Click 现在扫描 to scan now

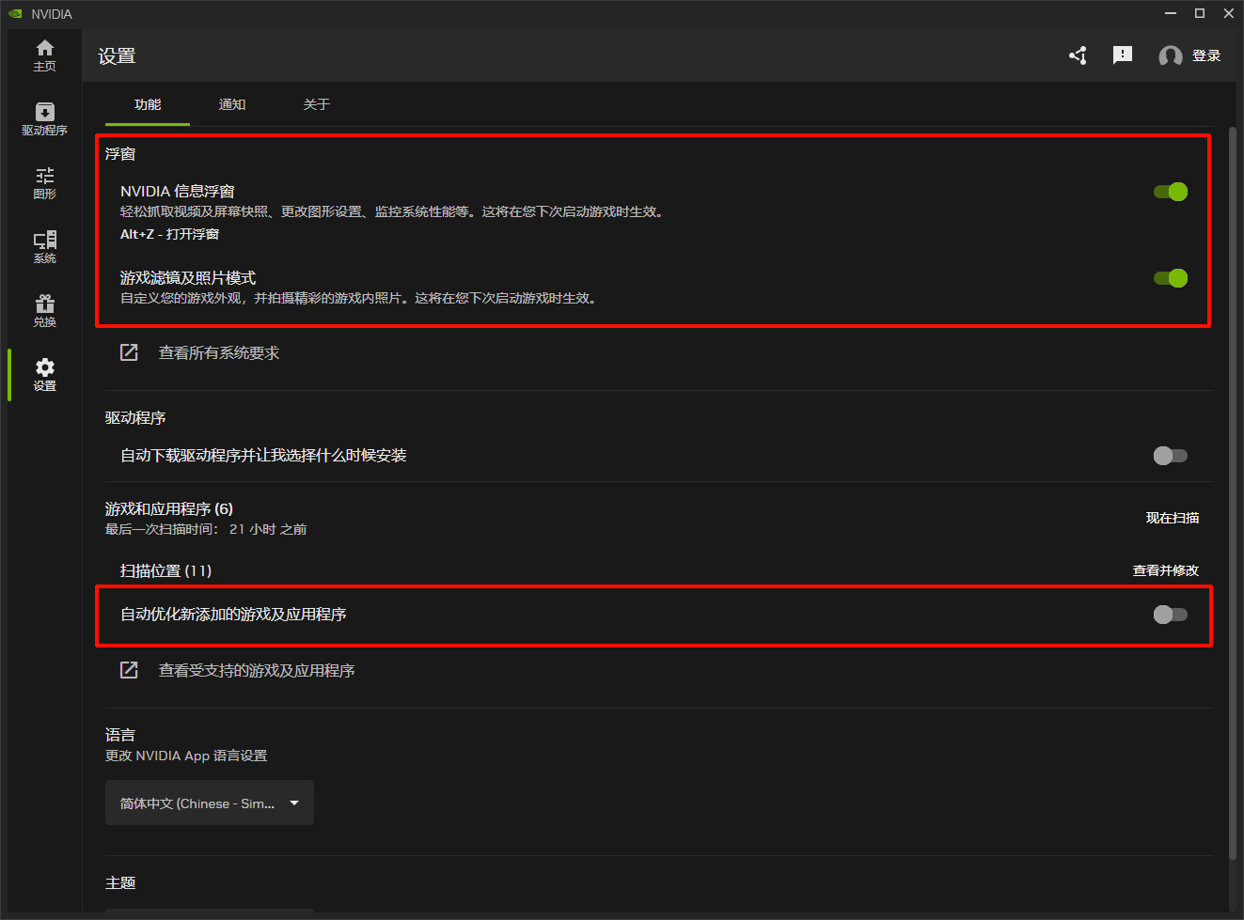[1173, 518]
